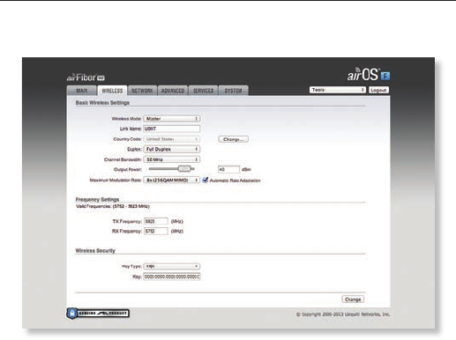
Task: Open the Key Type dropdown
Action: [172, 266]
